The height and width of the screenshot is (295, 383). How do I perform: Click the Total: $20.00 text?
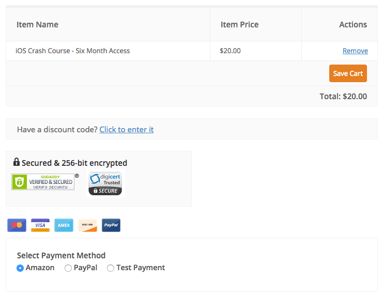point(343,97)
